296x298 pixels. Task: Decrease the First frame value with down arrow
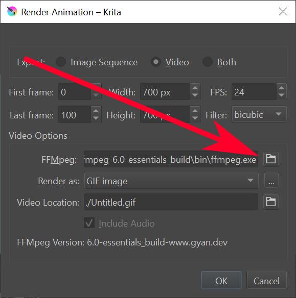click(x=96, y=95)
